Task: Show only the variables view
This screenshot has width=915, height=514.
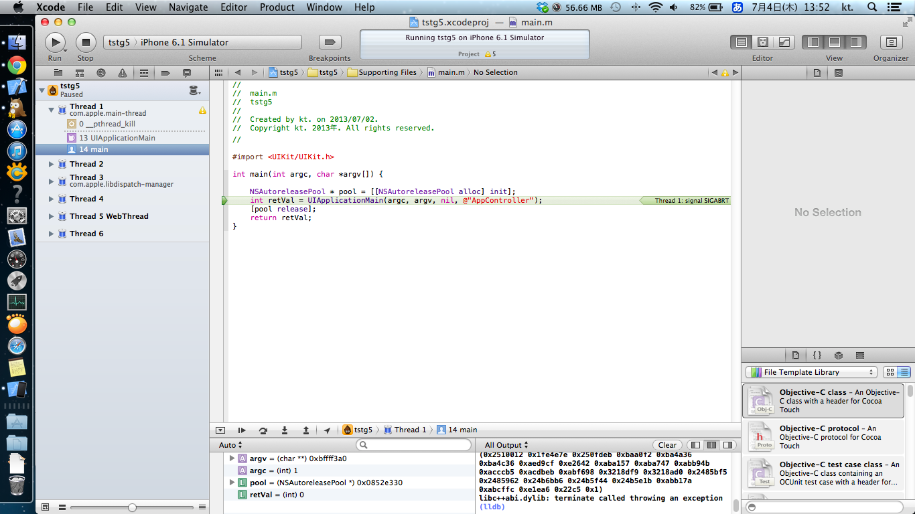Action: click(696, 445)
